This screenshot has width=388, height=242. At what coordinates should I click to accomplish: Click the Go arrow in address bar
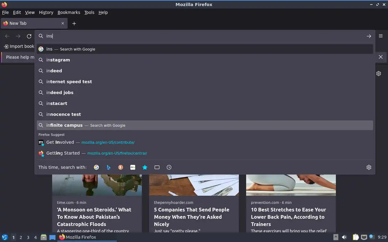click(x=369, y=36)
